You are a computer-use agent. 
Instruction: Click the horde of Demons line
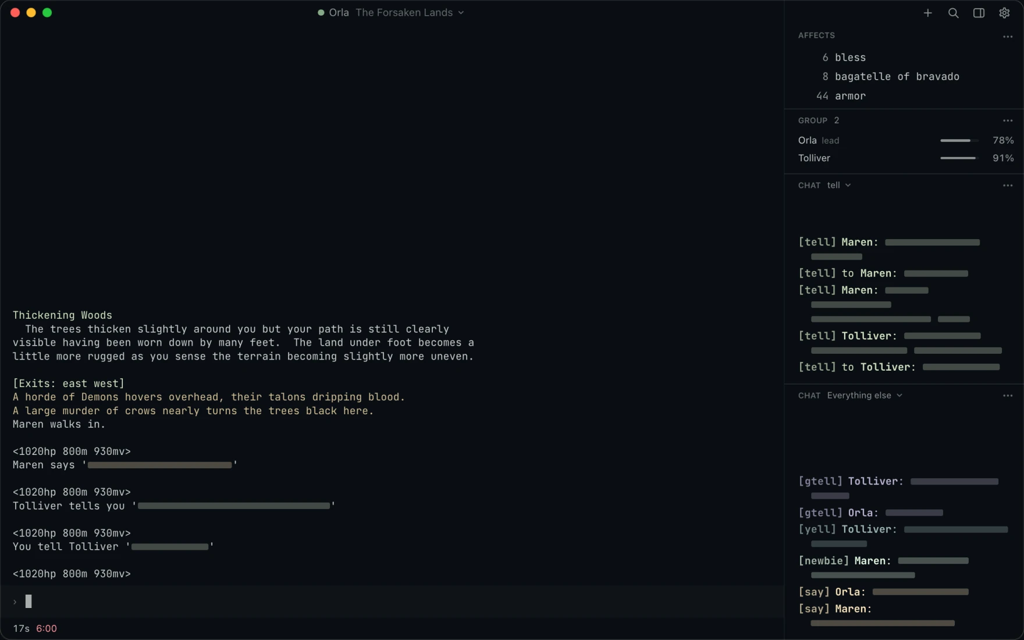208,397
